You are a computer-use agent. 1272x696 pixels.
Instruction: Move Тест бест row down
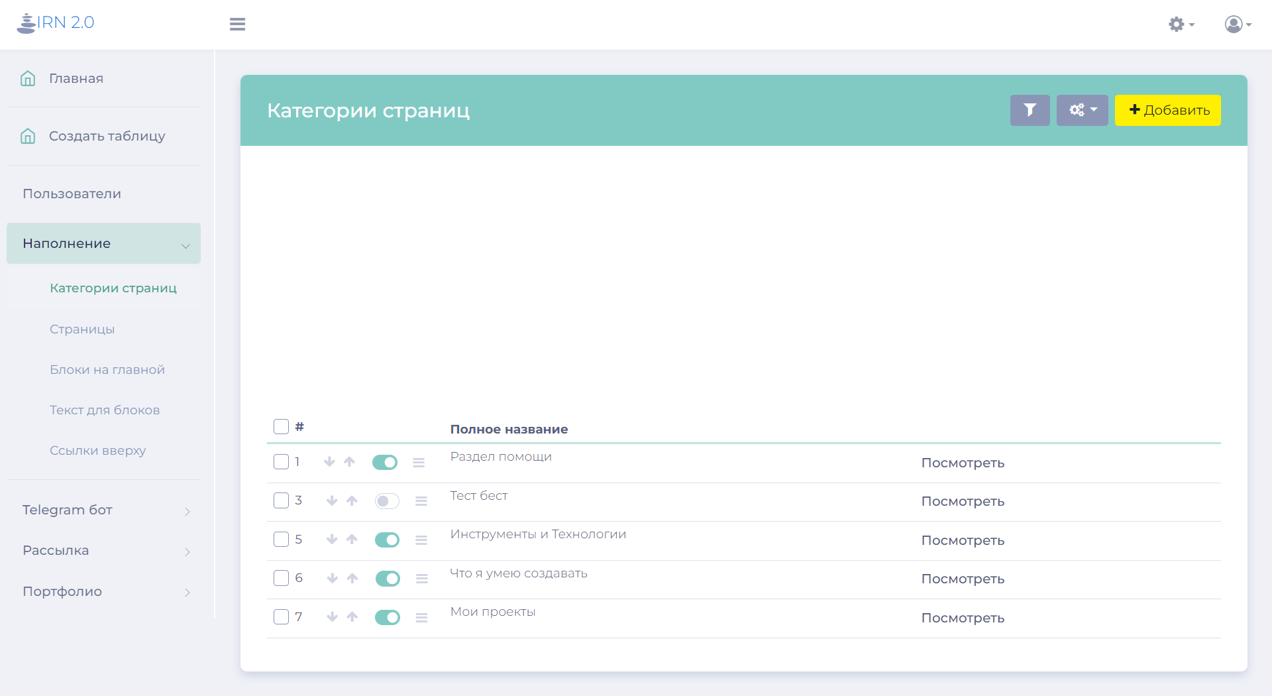pos(332,500)
